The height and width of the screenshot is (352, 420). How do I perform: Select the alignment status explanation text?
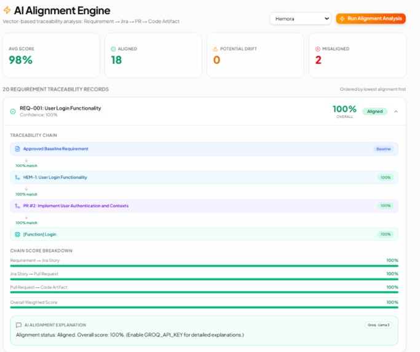point(130,335)
